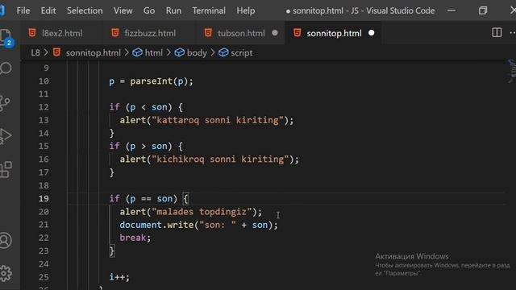Switch to the fizzbuzz.html tab
Image resolution: width=516 pixels, height=290 pixels.
tap(149, 33)
